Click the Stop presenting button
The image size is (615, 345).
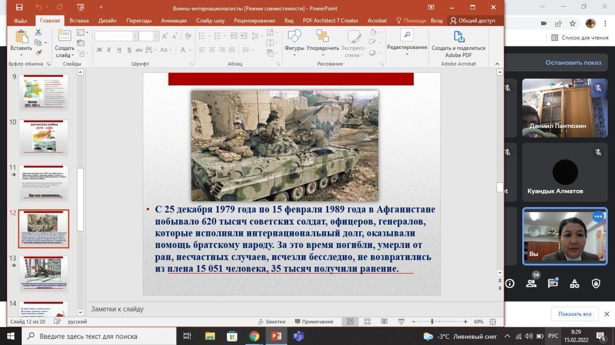click(x=573, y=62)
